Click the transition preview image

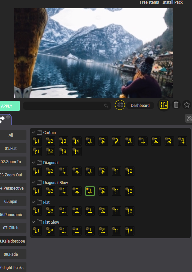click(94, 53)
